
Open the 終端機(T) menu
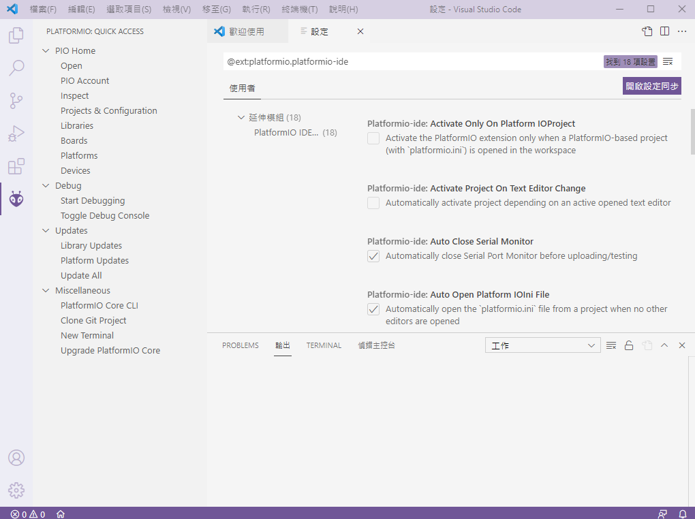pos(300,10)
